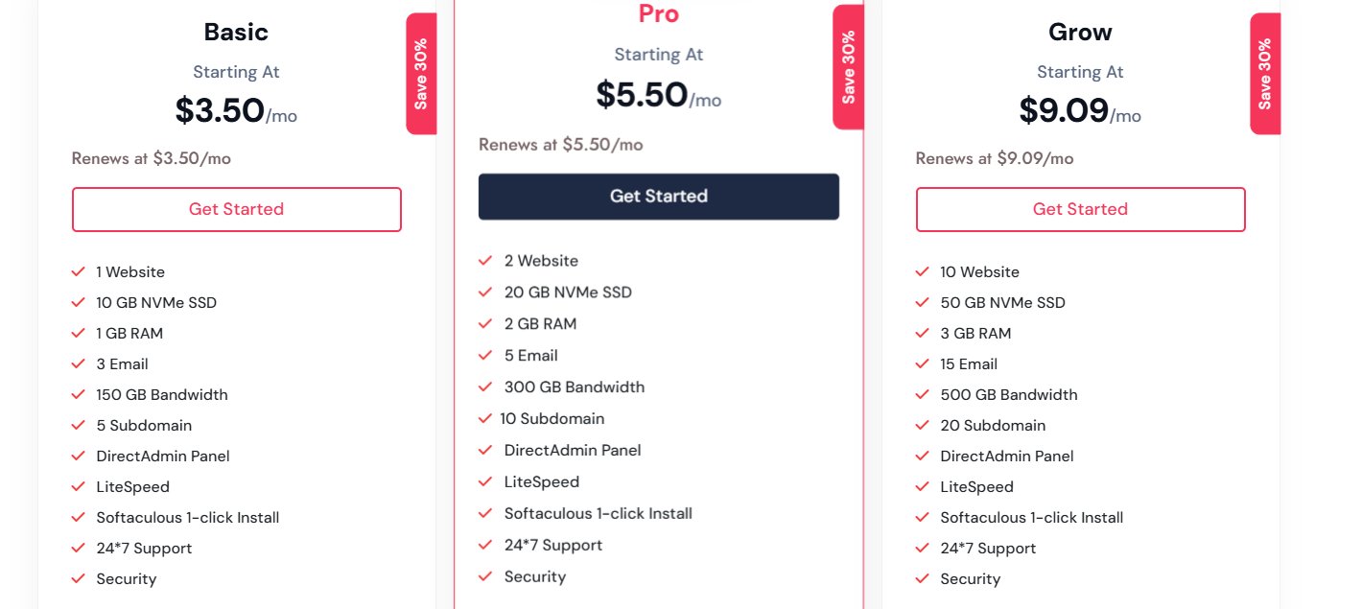
Task: Click the Save 30% badge on Pro
Action: click(x=848, y=67)
